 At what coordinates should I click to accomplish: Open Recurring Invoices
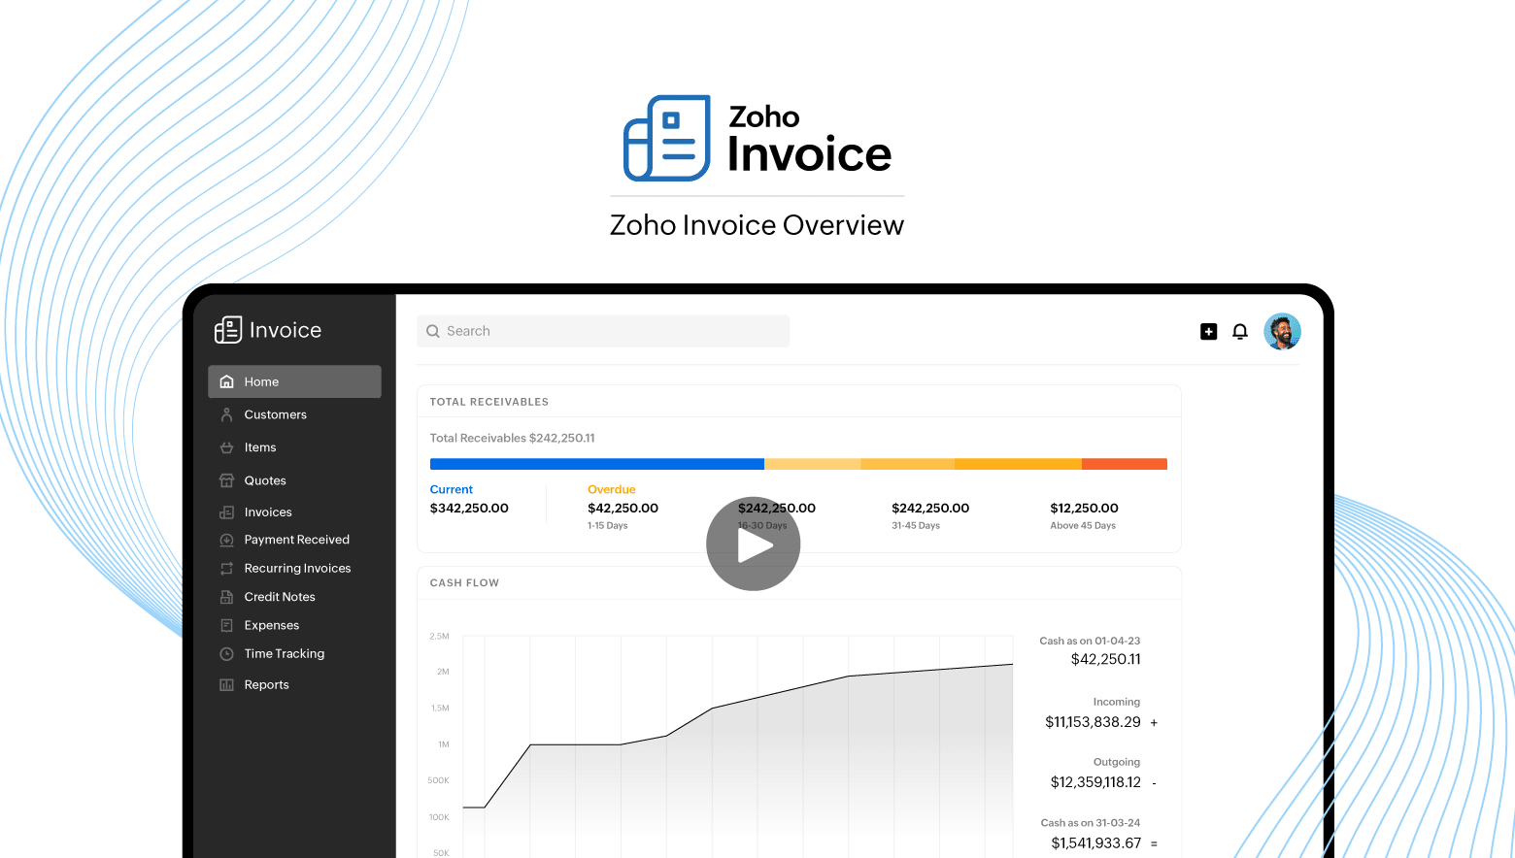click(x=297, y=569)
